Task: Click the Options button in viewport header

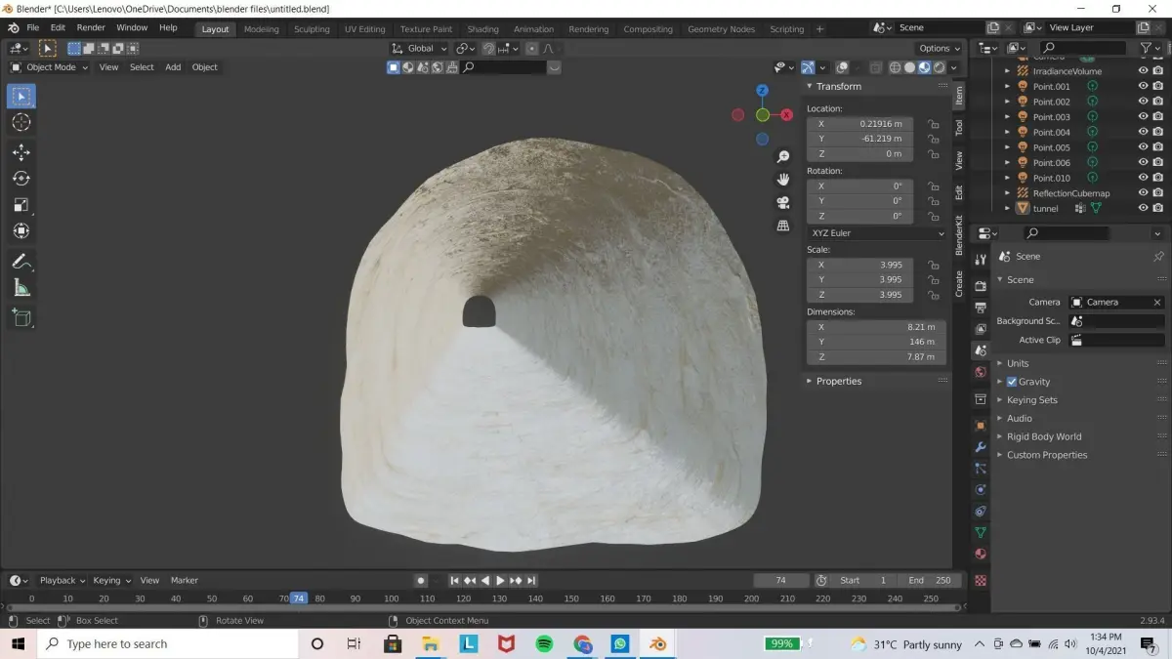Action: pyautogui.click(x=939, y=48)
